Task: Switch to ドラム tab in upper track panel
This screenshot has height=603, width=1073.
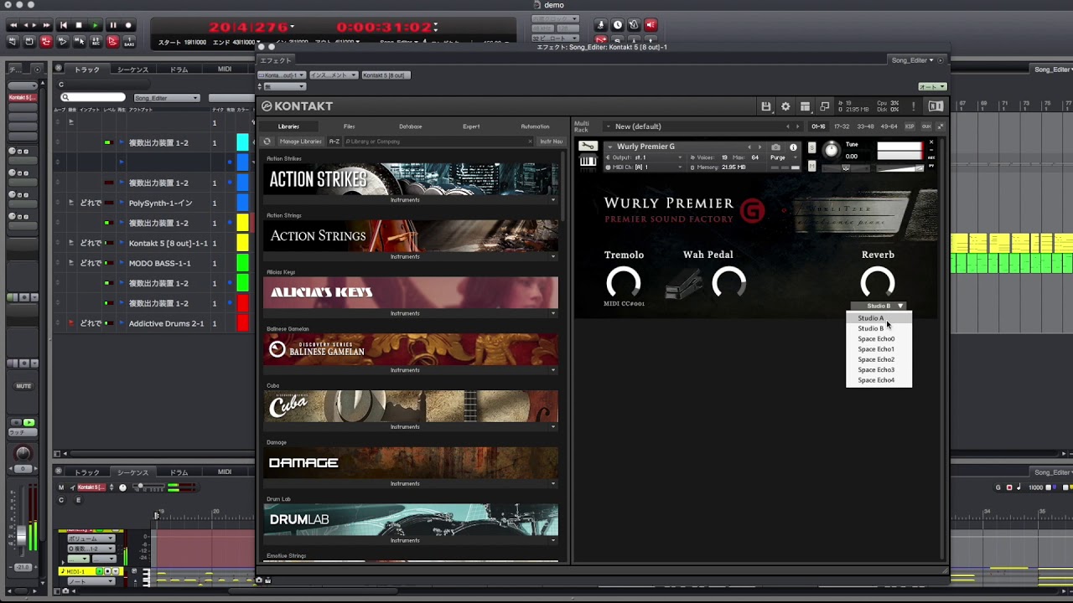Action: coord(179,70)
